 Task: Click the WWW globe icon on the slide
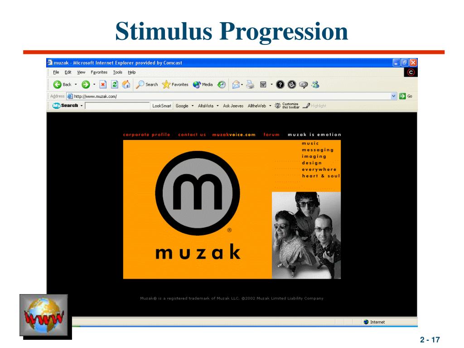[x=44, y=315]
